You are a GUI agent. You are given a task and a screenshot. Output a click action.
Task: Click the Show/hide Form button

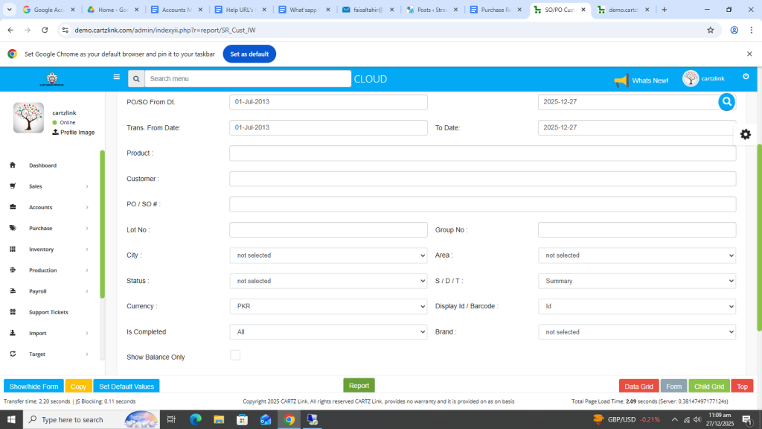click(33, 387)
